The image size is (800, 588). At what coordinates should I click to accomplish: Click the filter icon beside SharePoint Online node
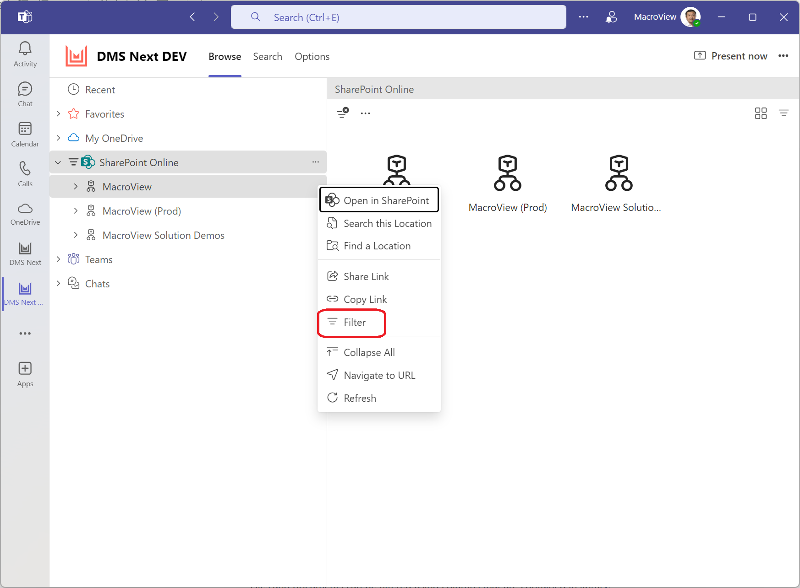coord(73,162)
